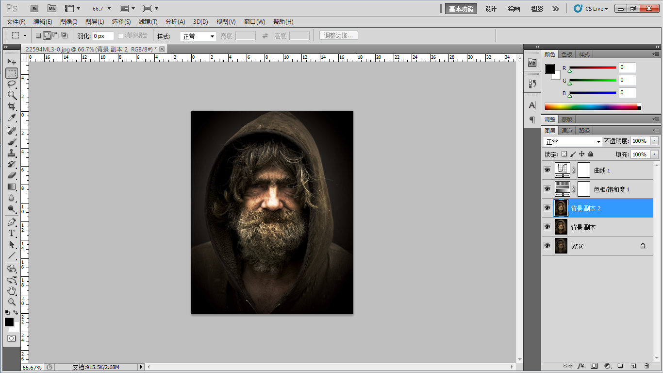Viewport: 663px width, 373px height.
Task: Select the Move tool
Action: pos(12,62)
